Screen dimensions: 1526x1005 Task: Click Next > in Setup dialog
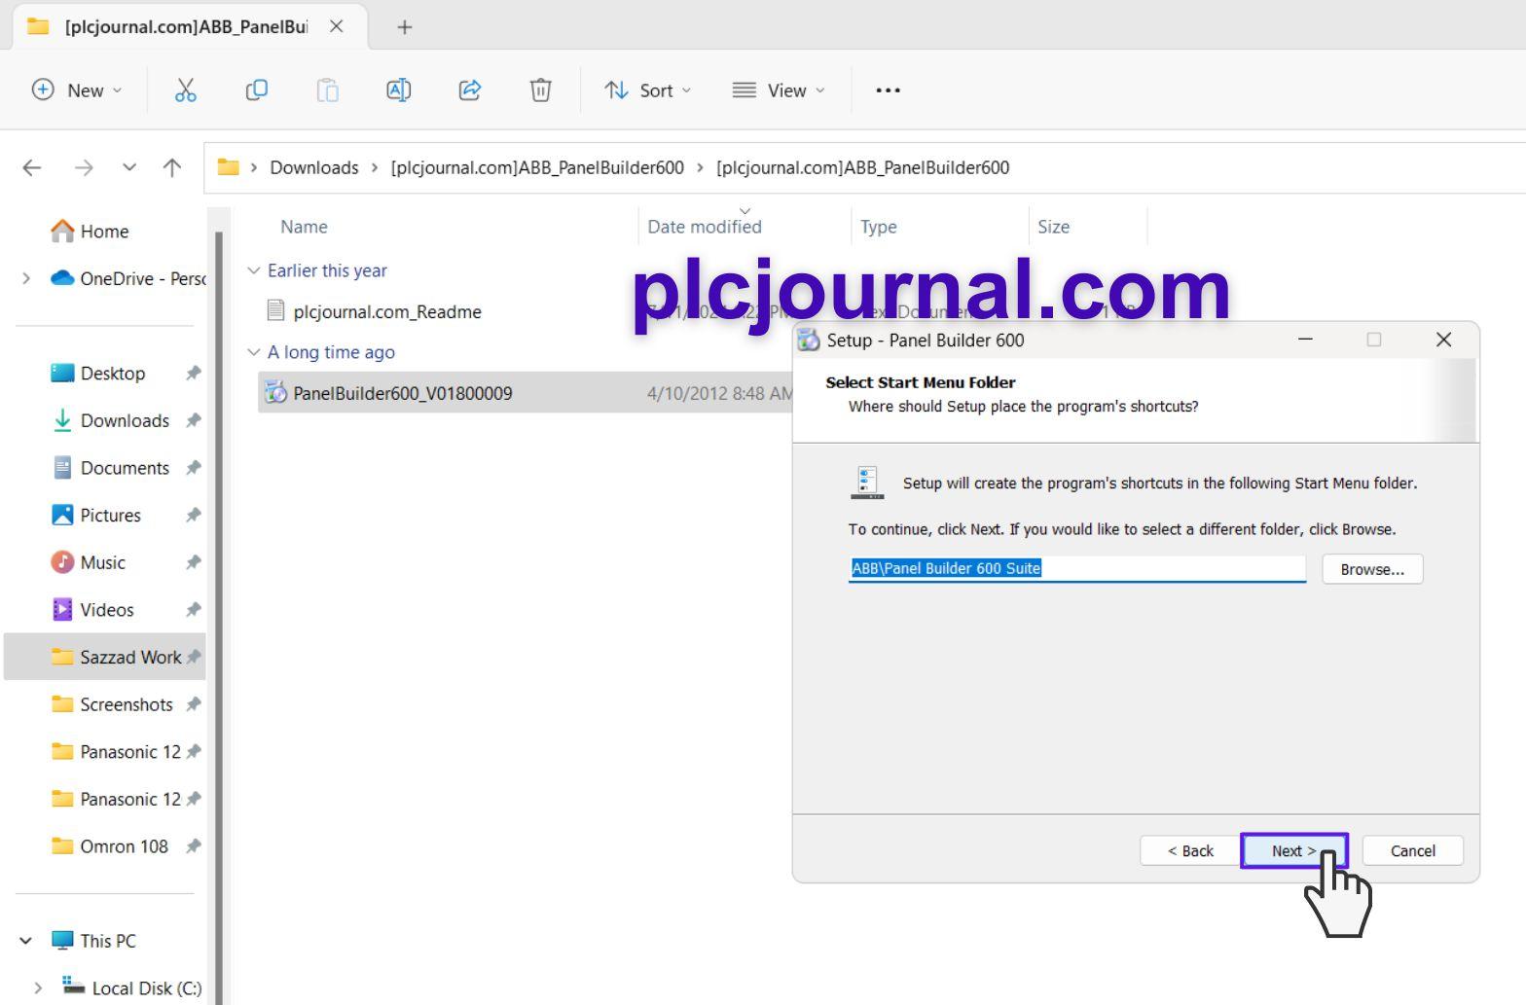pos(1293,850)
